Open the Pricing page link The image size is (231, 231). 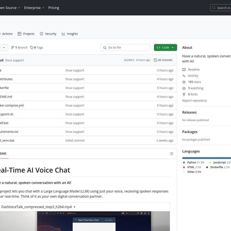54,8
